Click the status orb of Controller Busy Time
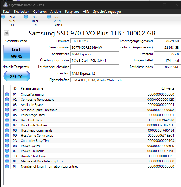Viewport: 181px width, 187px height. click(7, 140)
